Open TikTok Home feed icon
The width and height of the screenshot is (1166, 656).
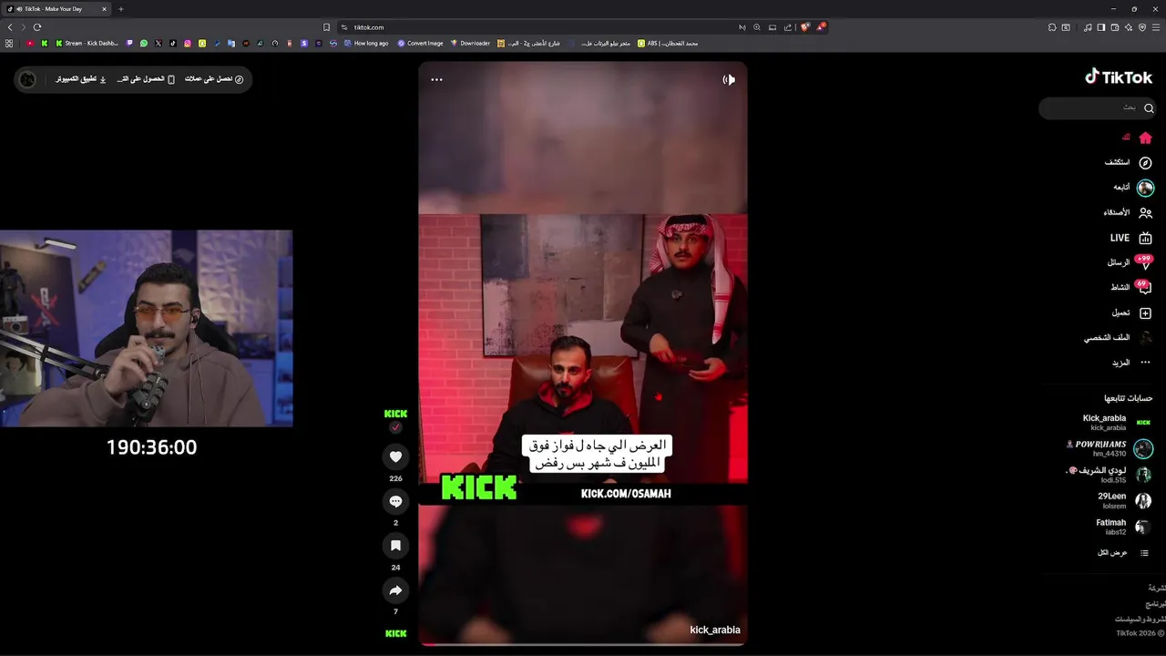pyautogui.click(x=1145, y=138)
